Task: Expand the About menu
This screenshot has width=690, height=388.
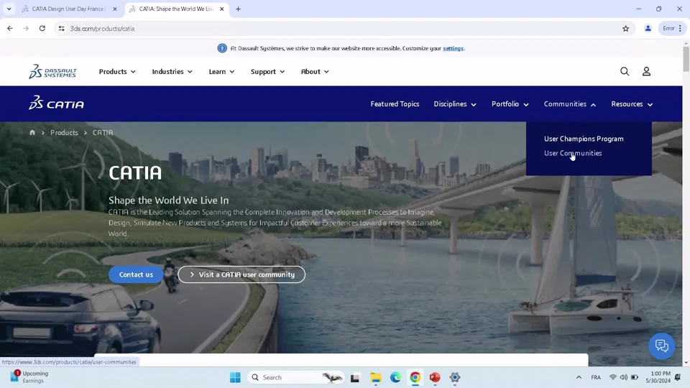Action: (x=315, y=71)
